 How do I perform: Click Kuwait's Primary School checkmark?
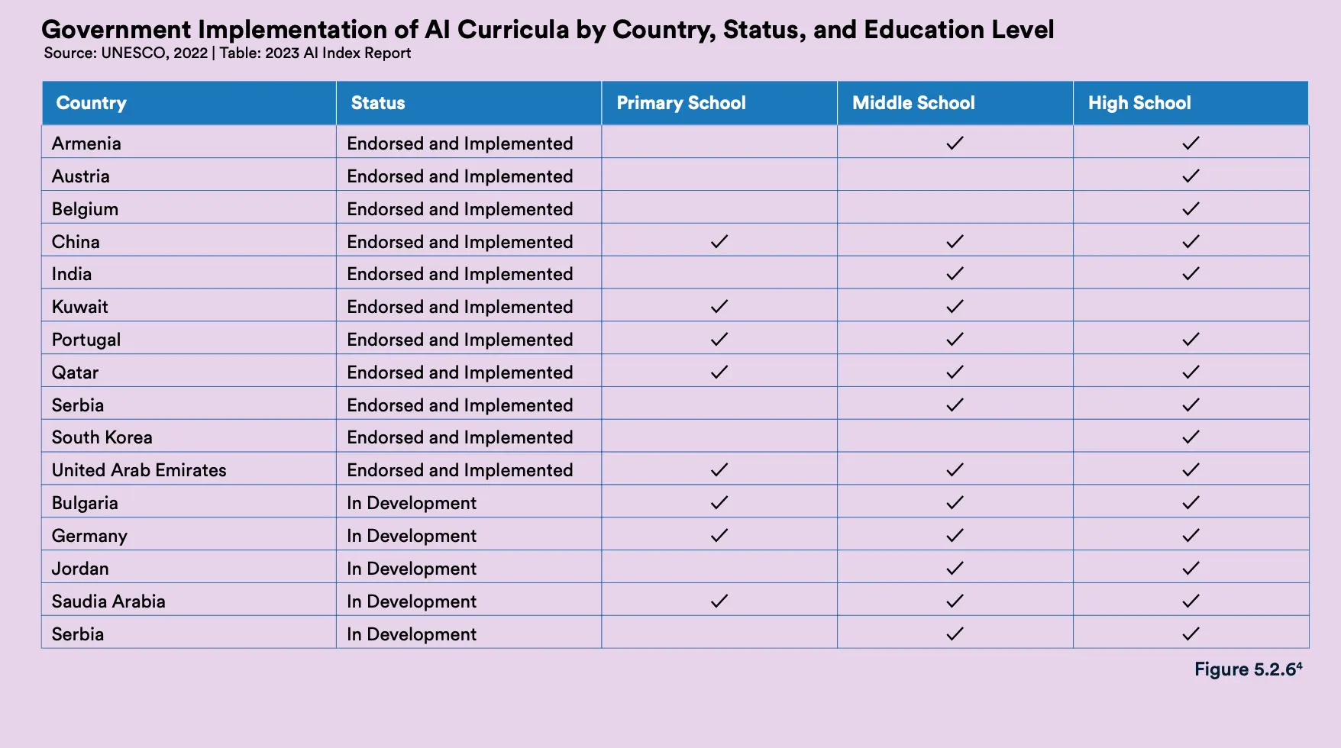click(719, 306)
